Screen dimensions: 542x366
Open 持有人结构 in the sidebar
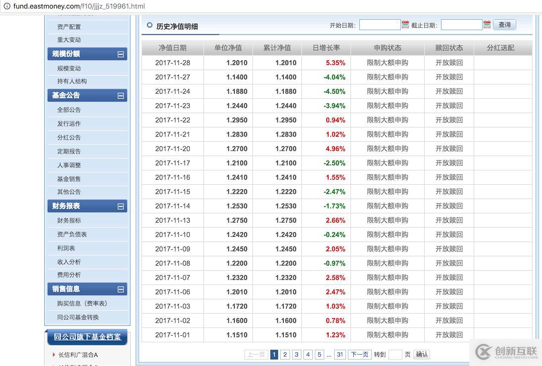point(72,81)
